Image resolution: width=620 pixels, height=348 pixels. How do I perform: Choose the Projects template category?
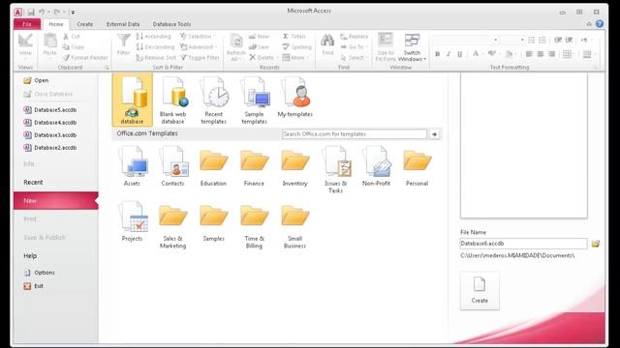click(x=132, y=221)
